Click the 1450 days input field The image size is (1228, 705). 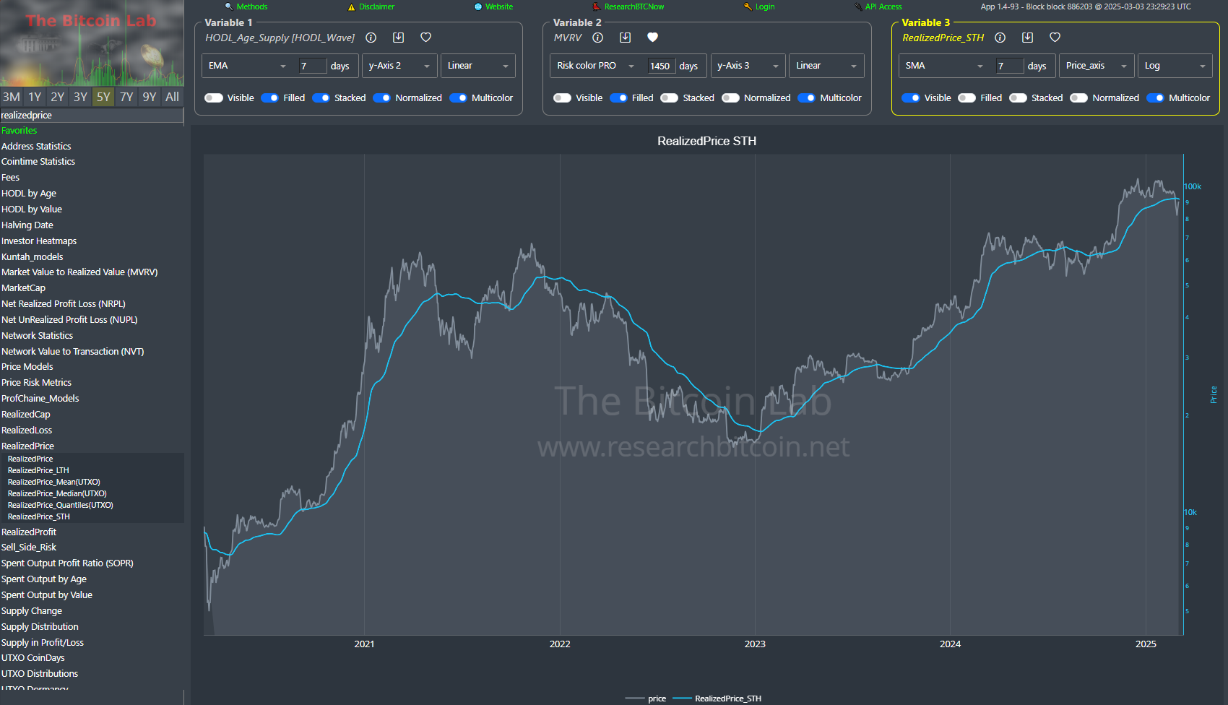click(x=660, y=65)
